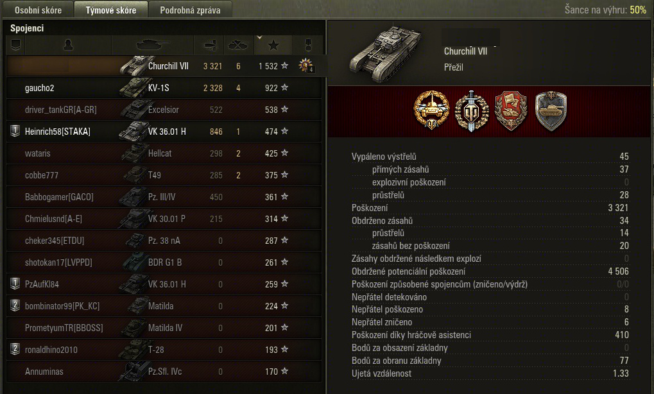Open the Podrobná zpráva tab

190,10
